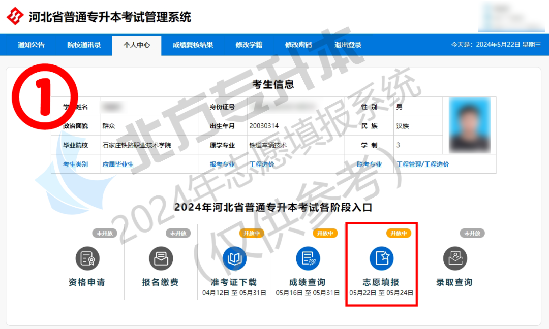Open the 报名缴费 envelope icon
This screenshot has height=329, width=549.
click(x=161, y=259)
